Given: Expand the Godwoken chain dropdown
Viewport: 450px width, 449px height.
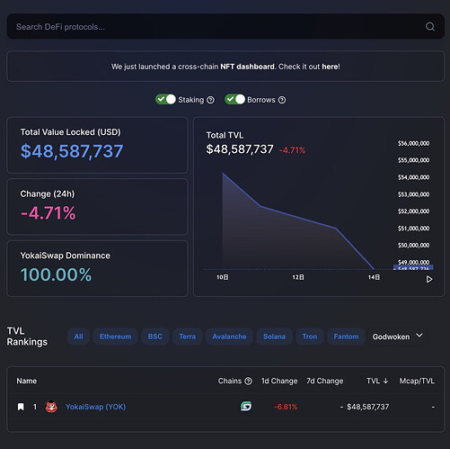Looking at the screenshot, I should pyautogui.click(x=398, y=337).
